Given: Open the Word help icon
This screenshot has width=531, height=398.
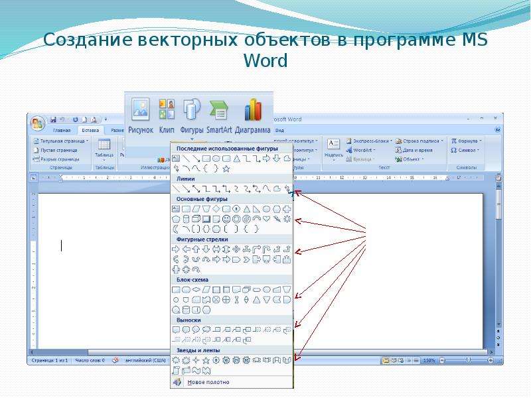Looking at the screenshot, I should 497,130.
